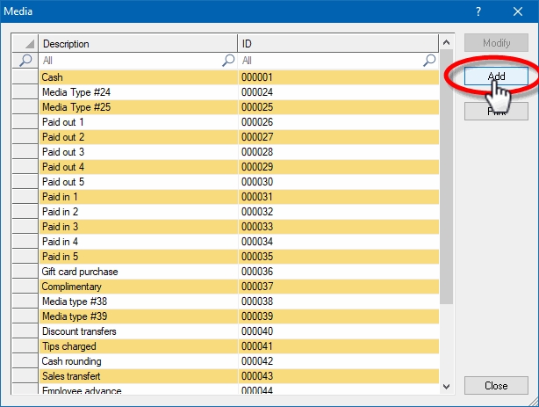The image size is (539, 407).
Task: Click the search icon in ID filter
Action: click(429, 61)
